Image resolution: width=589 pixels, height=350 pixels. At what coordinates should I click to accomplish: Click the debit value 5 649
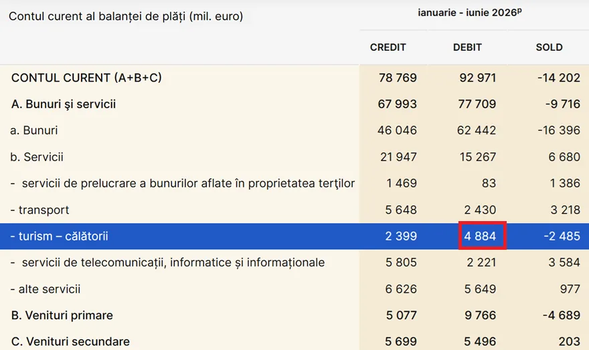480,289
